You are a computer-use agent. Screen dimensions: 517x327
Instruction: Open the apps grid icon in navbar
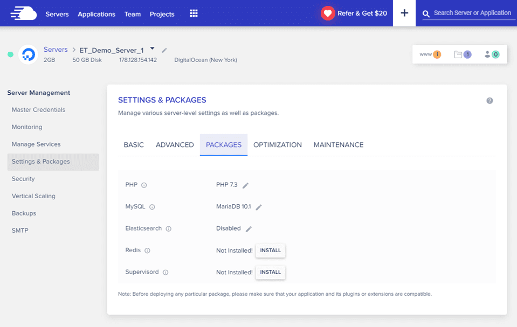tap(194, 13)
